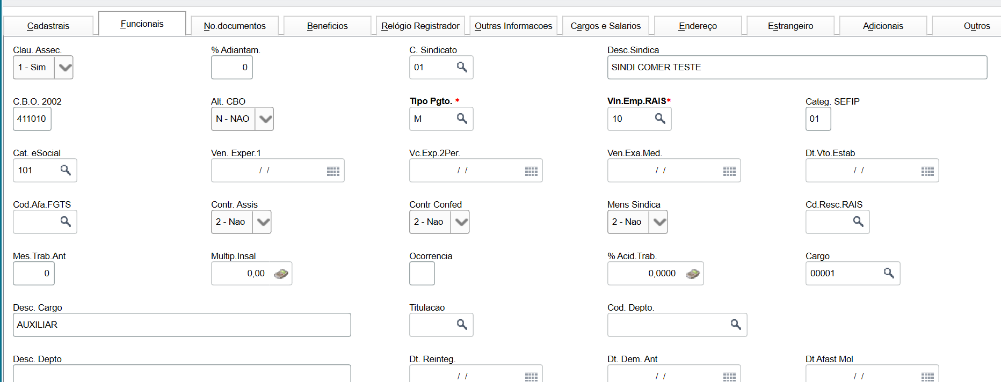1001x382 pixels.
Task: Open Cargo lookup magnifier
Action: point(889,273)
